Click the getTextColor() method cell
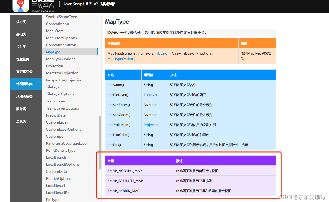 coord(123,135)
